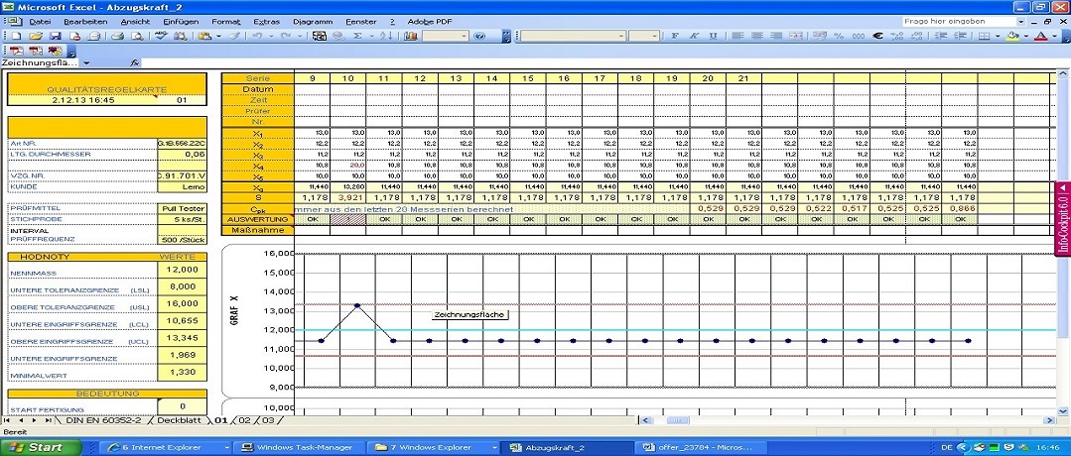This screenshot has height=456, width=1071.
Task: Run the spelling check (ABC) icon
Action: pos(161,36)
